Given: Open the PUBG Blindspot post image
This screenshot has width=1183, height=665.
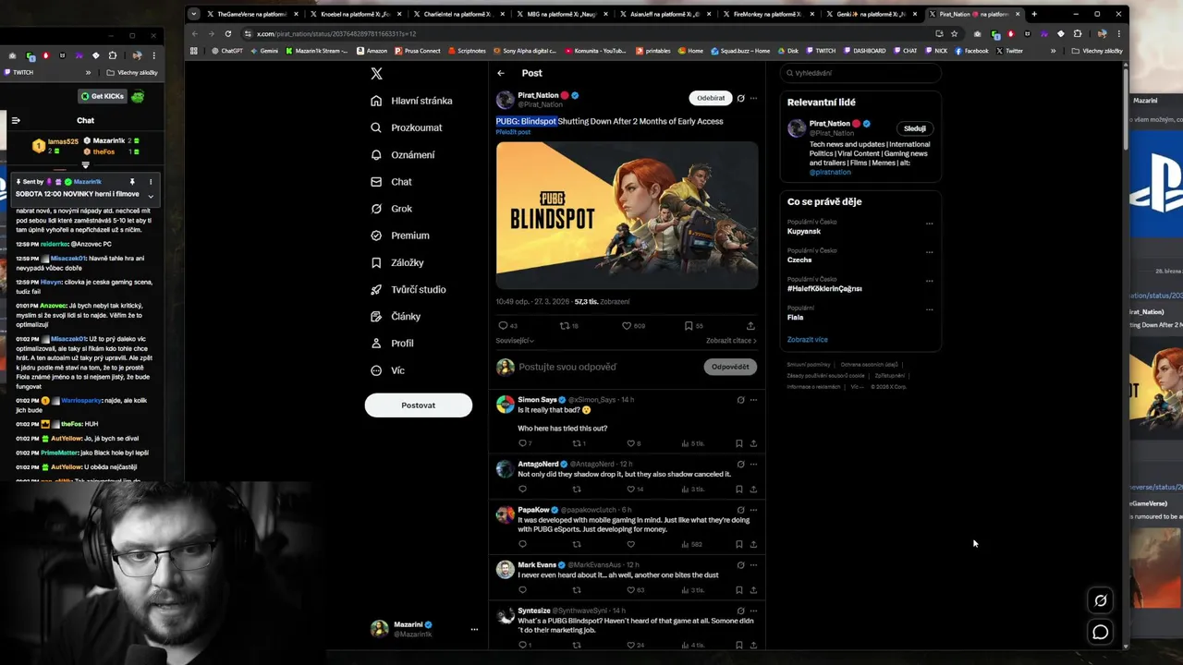Looking at the screenshot, I should tap(627, 215).
